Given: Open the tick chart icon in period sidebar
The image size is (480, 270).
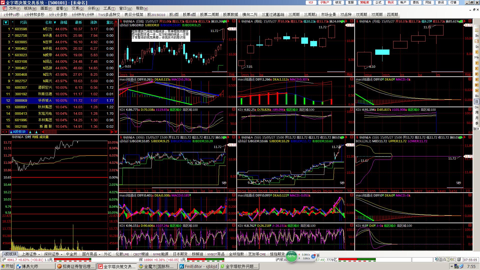Looking at the screenshot, I should 477,30.
